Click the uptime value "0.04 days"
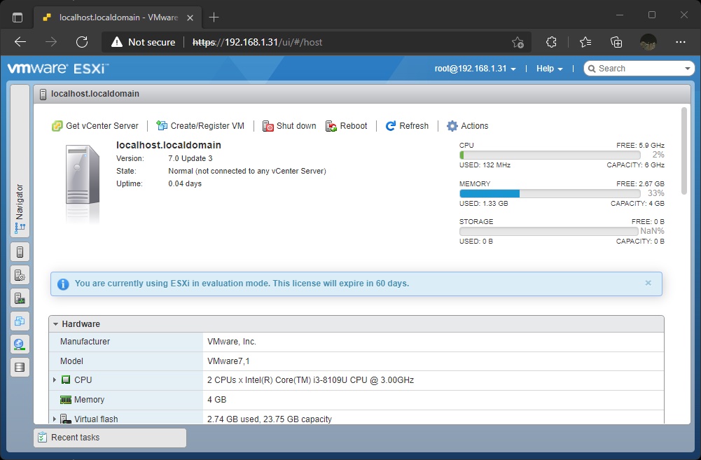 coord(185,183)
